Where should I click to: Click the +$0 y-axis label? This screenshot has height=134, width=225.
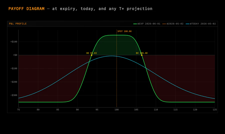(15, 55)
